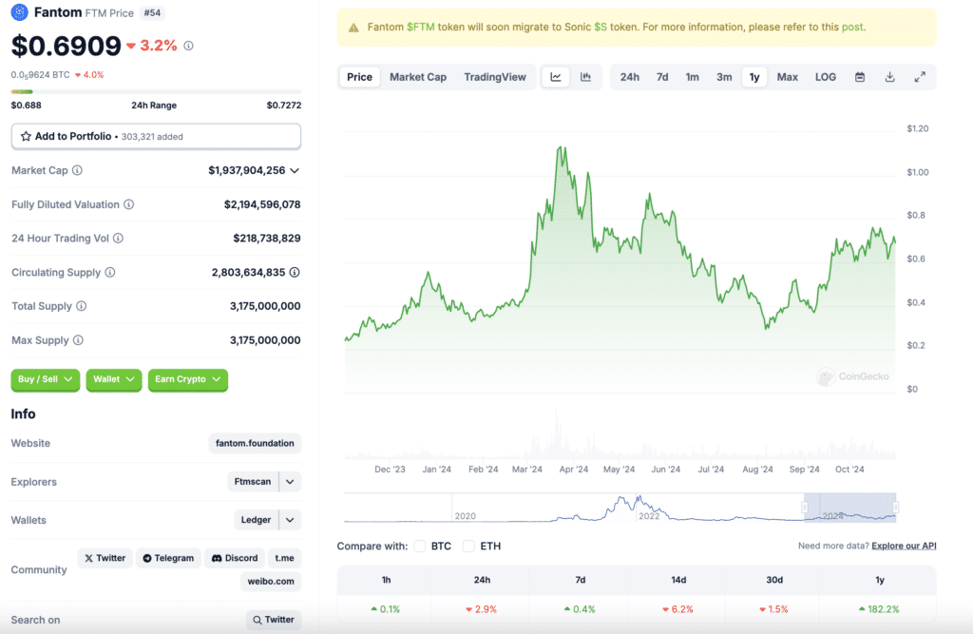Open Ledger wallet link

256,520
